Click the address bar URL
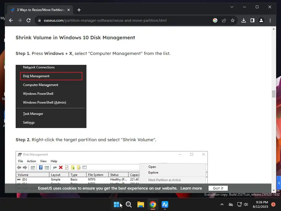The image size is (281, 211). point(105,20)
